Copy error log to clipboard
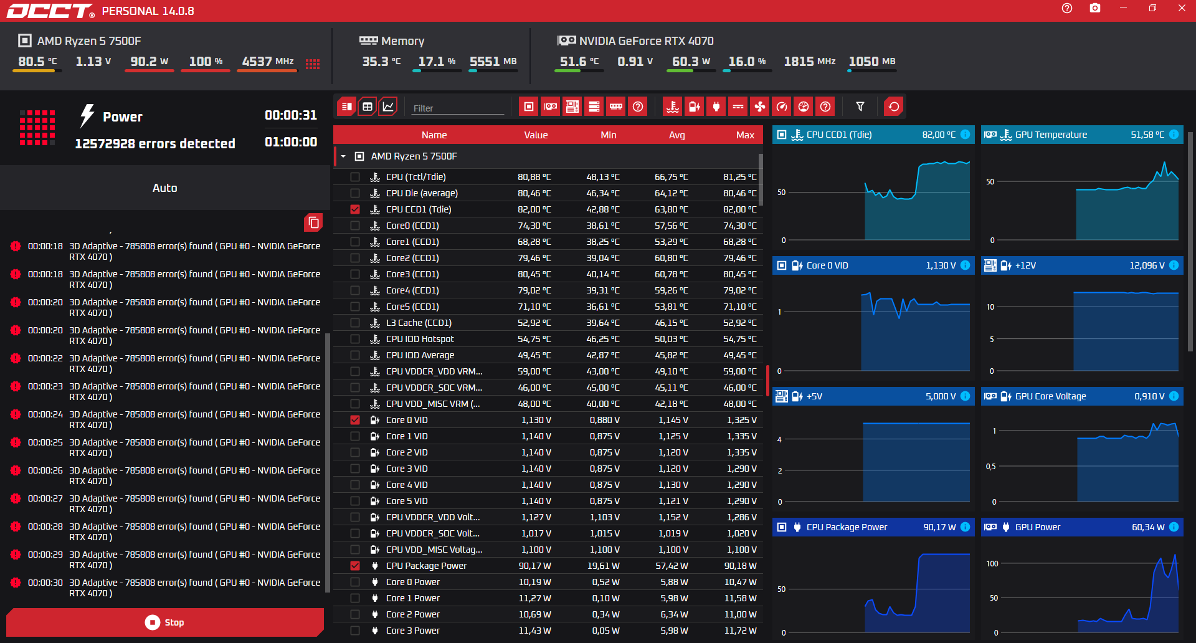1196x643 pixels. coord(313,222)
